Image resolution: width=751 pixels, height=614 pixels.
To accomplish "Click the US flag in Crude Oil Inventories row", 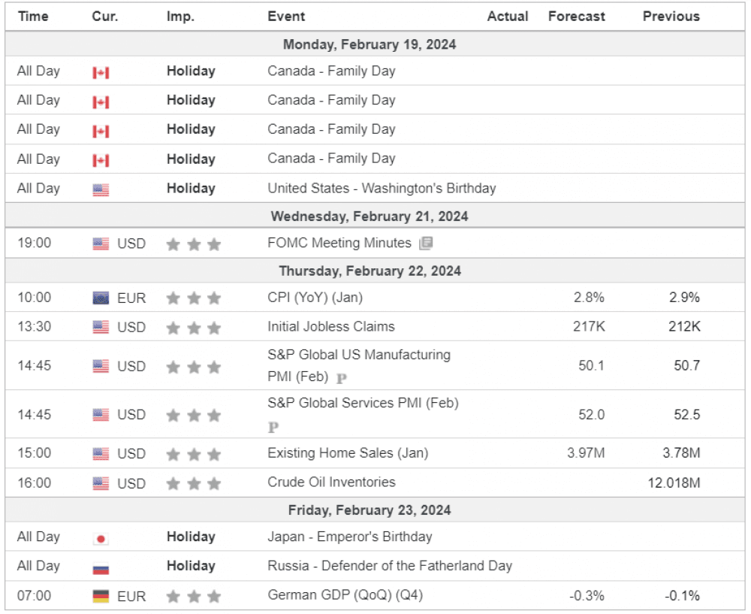I will coord(101,484).
